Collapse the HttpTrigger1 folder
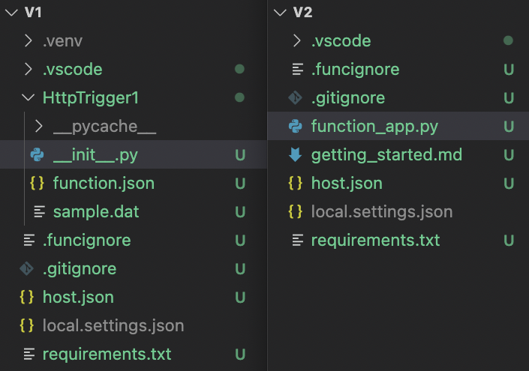The image size is (529, 371). [29, 98]
